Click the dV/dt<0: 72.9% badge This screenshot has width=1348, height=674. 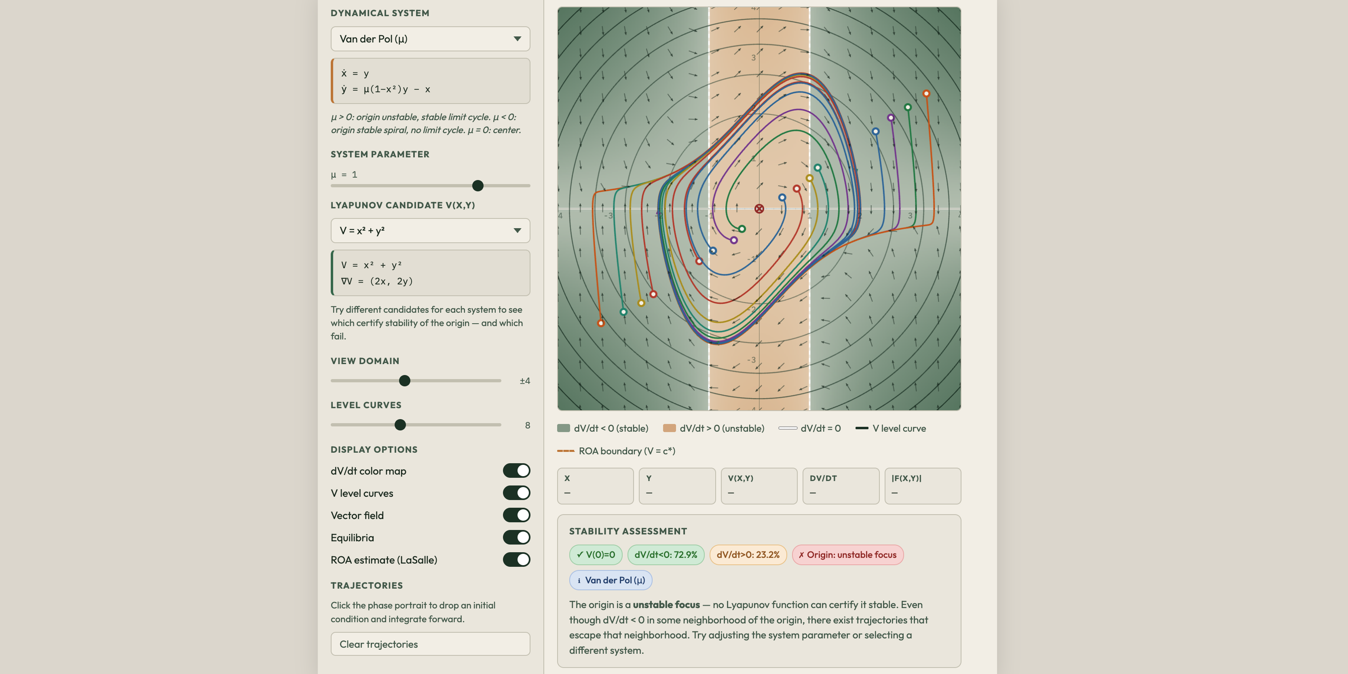pos(666,555)
